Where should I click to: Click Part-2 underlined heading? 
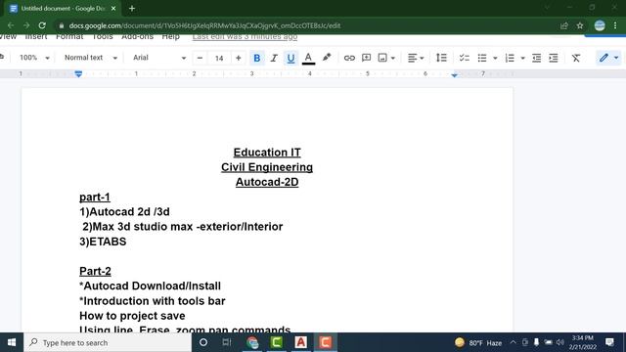[x=95, y=272]
